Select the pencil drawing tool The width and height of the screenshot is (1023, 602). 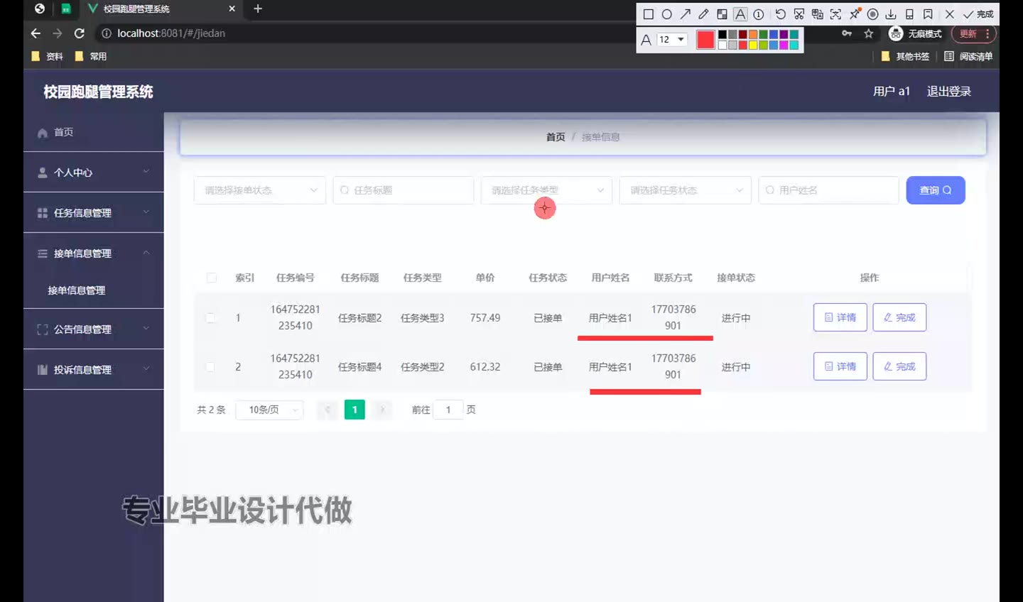[x=703, y=14]
